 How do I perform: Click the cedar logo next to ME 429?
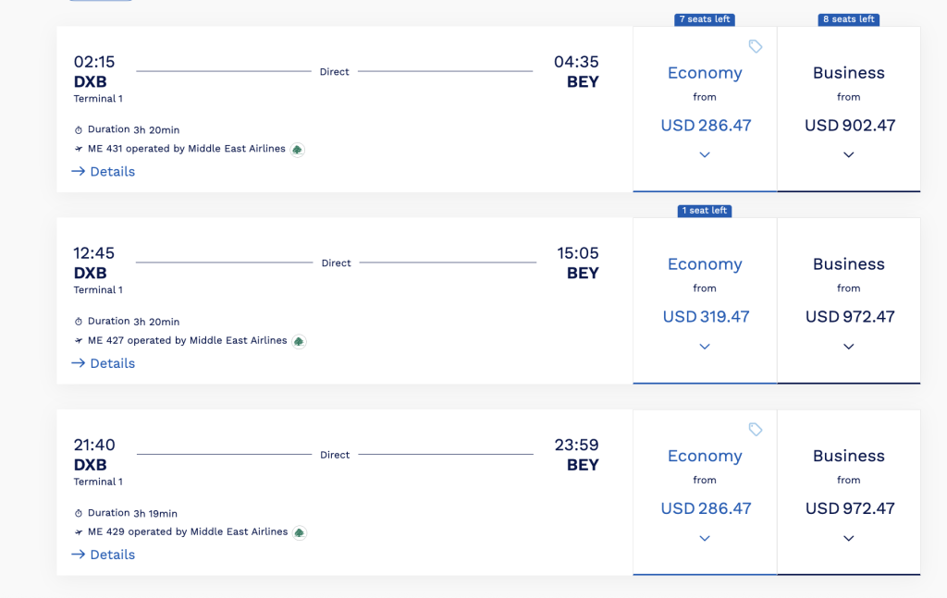click(300, 532)
